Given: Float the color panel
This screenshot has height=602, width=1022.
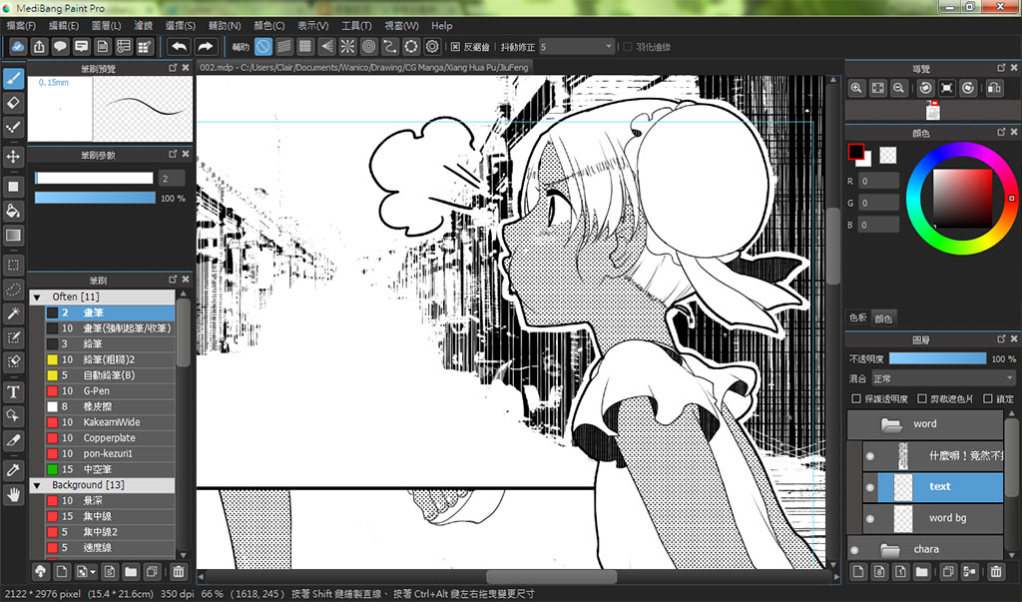Looking at the screenshot, I should 1001,132.
